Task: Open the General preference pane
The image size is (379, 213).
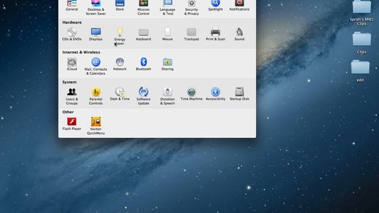Action: (72, 5)
